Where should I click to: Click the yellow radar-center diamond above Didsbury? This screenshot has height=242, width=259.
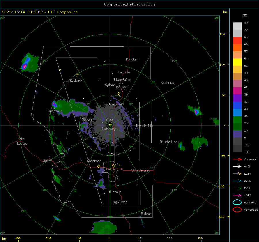tap(110, 125)
